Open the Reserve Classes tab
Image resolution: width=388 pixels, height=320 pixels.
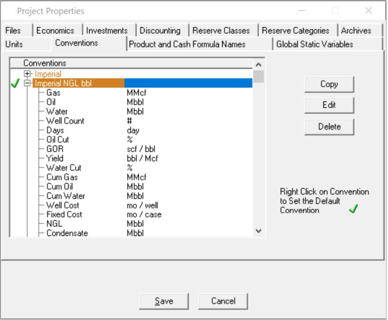point(223,31)
